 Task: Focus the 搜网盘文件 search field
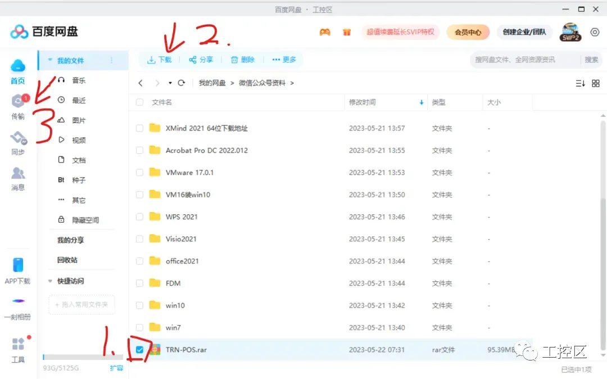(524, 60)
